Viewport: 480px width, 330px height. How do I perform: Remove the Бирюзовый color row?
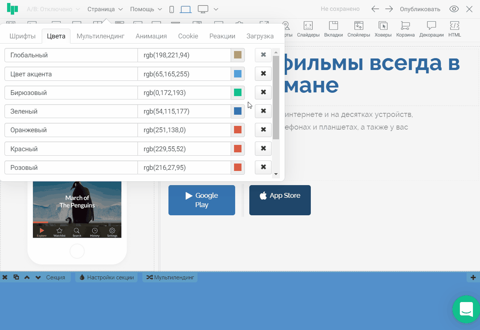263,92
